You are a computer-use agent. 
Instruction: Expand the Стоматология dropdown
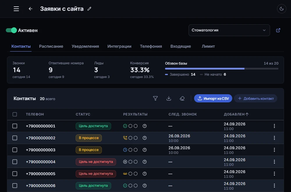pyautogui.click(x=229, y=30)
